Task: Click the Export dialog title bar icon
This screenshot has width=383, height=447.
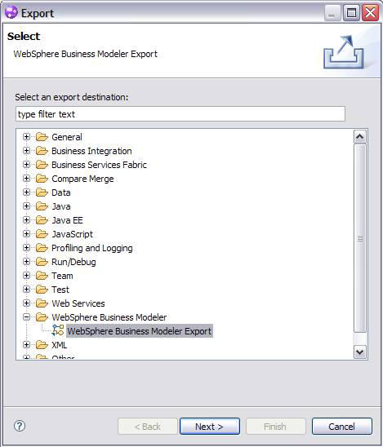Action: pos(11,13)
